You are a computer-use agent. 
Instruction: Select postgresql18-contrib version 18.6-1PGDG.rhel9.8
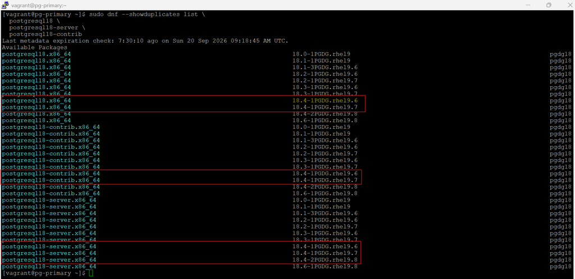point(325,193)
